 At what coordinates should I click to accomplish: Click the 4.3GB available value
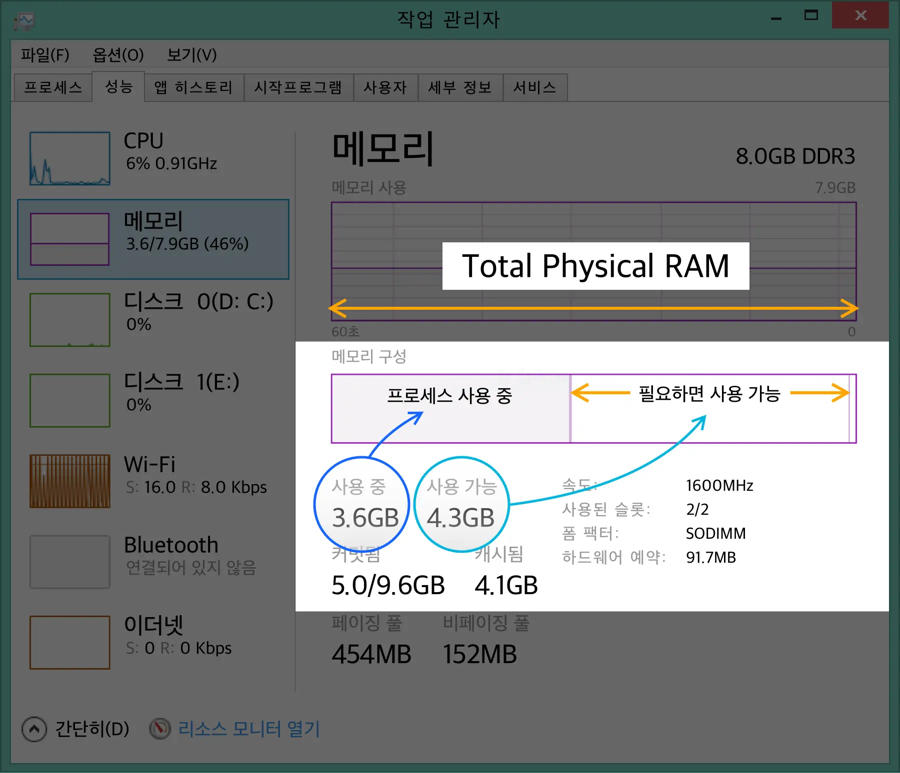pyautogui.click(x=460, y=518)
